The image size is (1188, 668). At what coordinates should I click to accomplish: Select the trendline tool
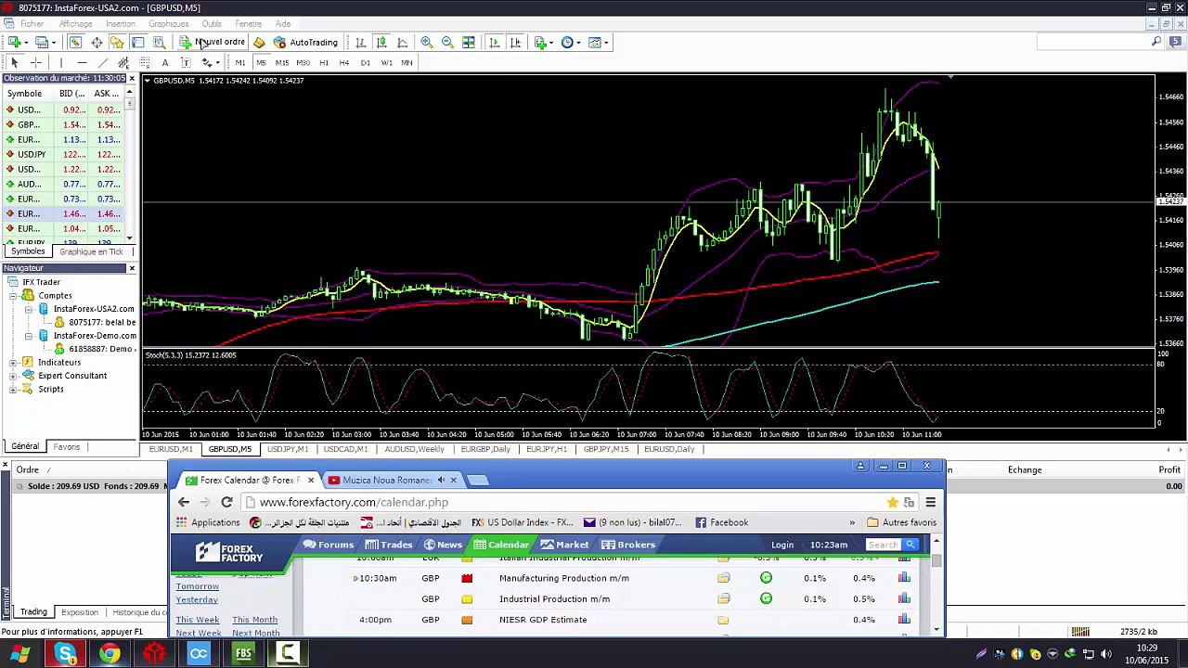tap(102, 62)
